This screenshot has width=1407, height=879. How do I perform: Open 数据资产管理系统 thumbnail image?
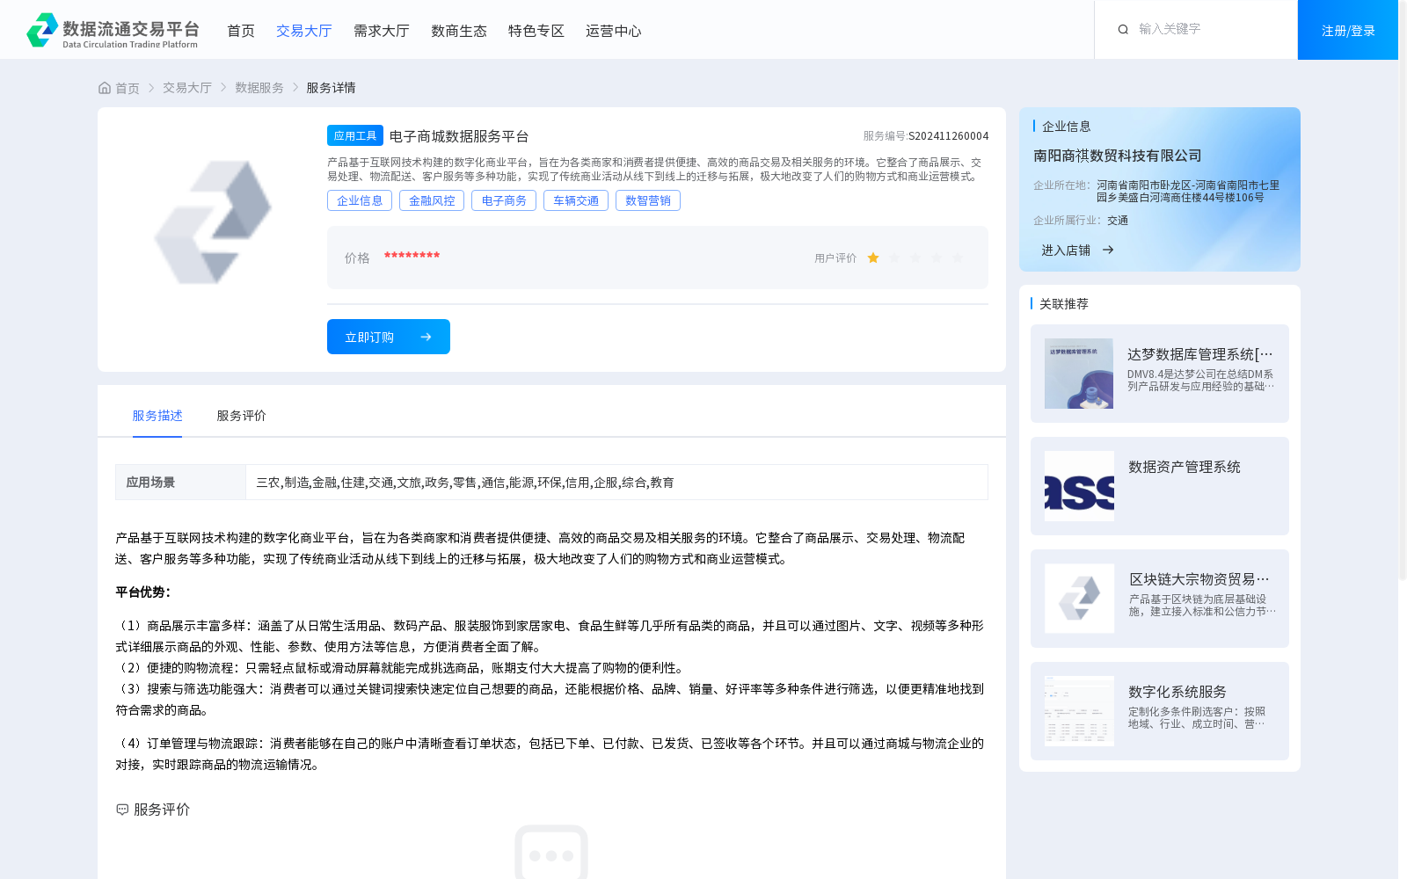pos(1079,486)
